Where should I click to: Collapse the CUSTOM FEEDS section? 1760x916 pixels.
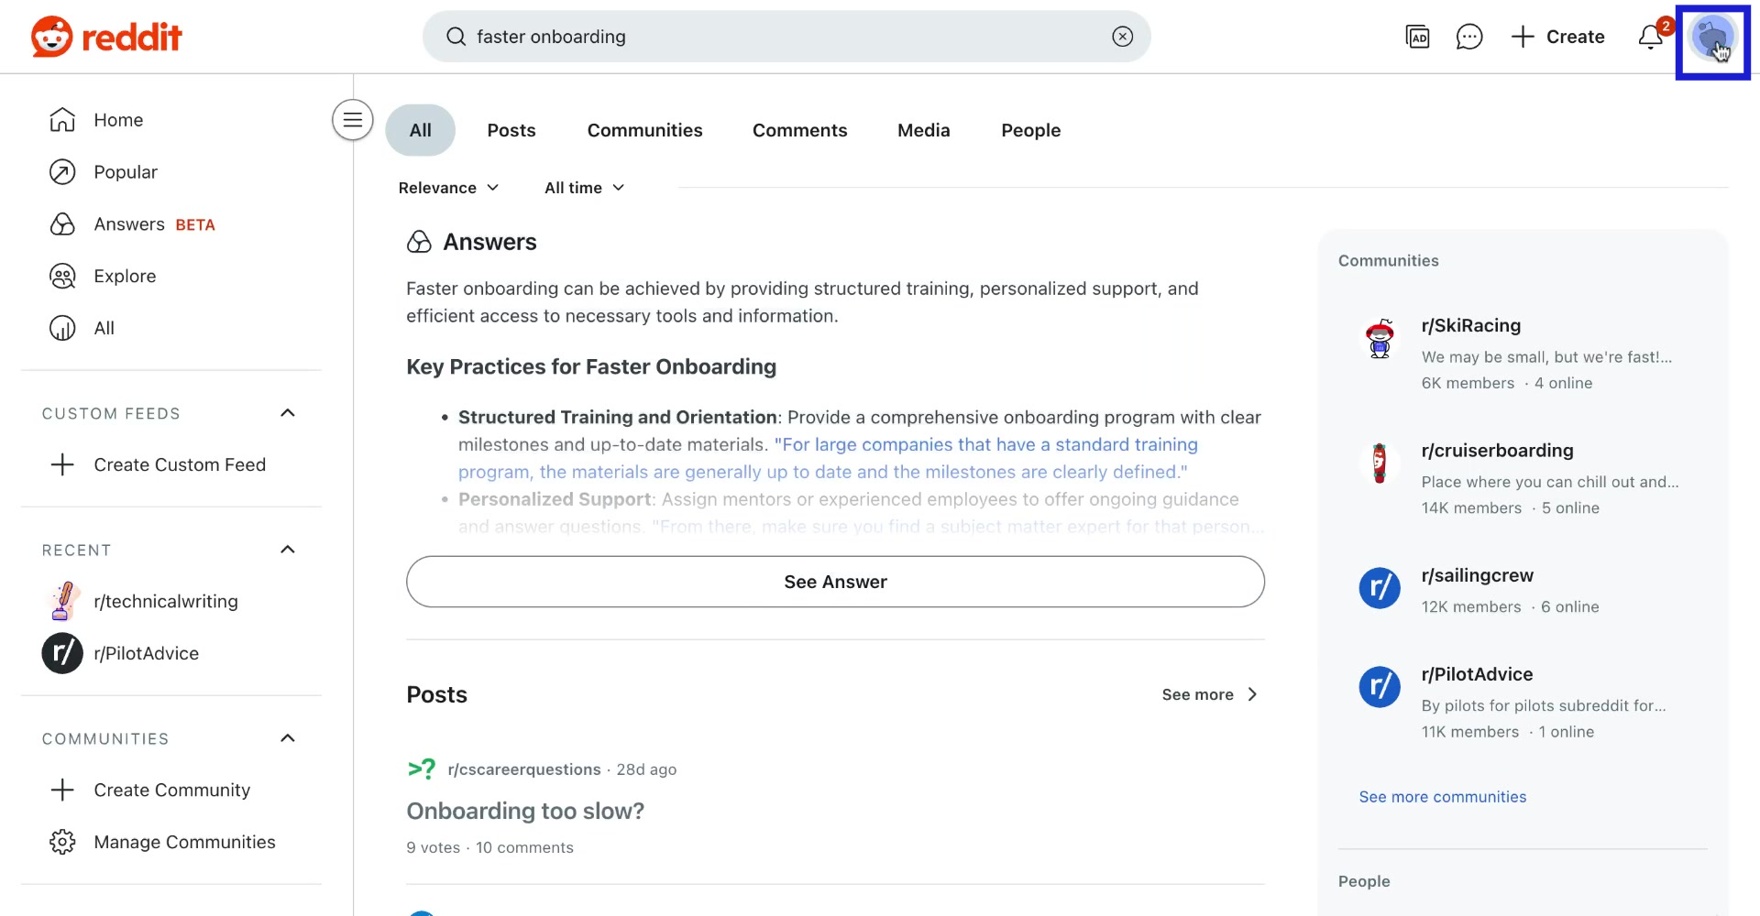(x=287, y=413)
